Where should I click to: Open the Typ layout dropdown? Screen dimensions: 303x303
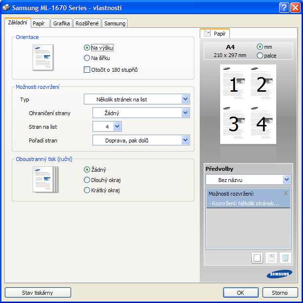coord(137,99)
